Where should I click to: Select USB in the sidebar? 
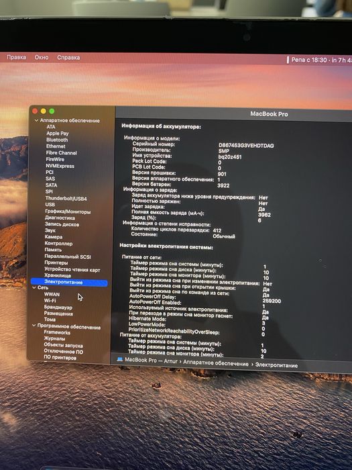(x=50, y=204)
